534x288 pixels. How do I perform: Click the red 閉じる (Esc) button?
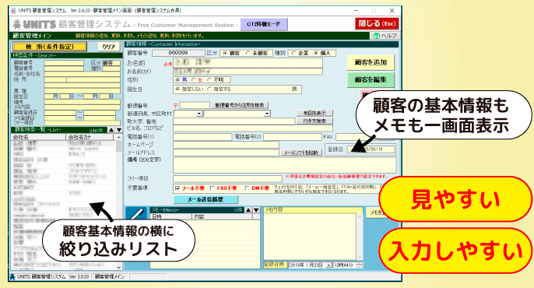coord(377,23)
